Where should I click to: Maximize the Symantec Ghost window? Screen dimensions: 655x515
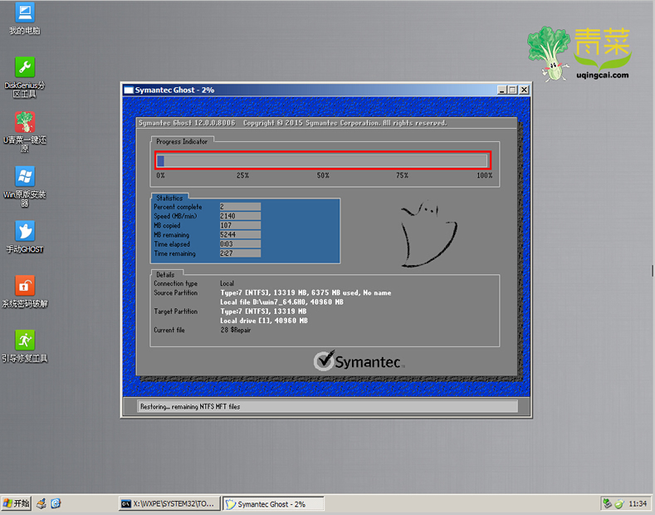[513, 90]
